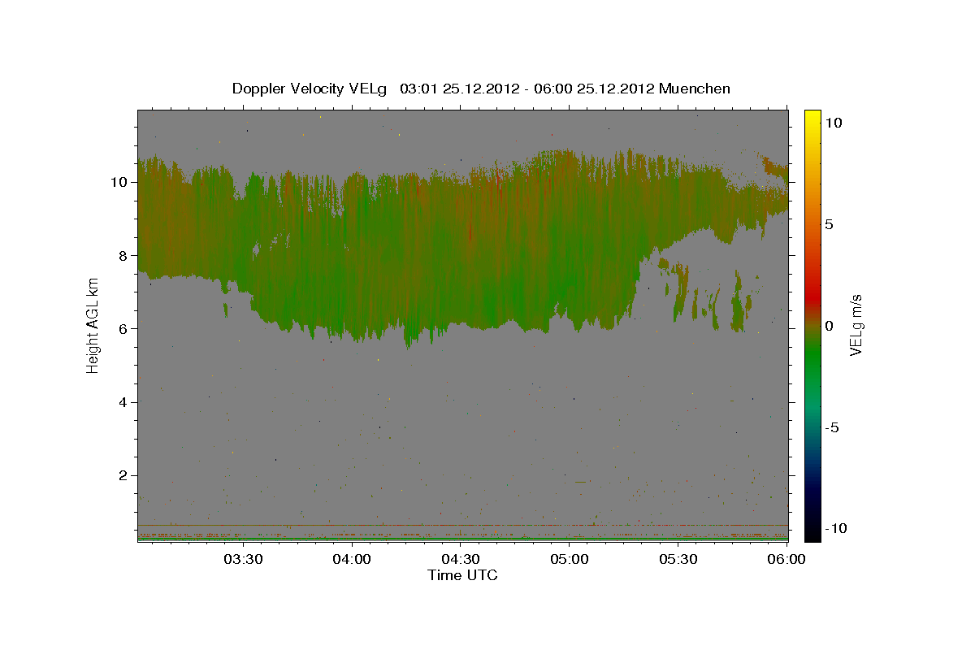Click the 'Height AGL km' axis label
The image size is (975, 650).
click(93, 325)
